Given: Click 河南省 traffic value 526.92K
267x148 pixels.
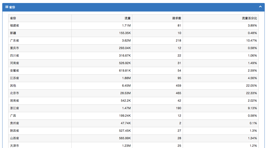Looking at the screenshot, I should coord(125,63).
